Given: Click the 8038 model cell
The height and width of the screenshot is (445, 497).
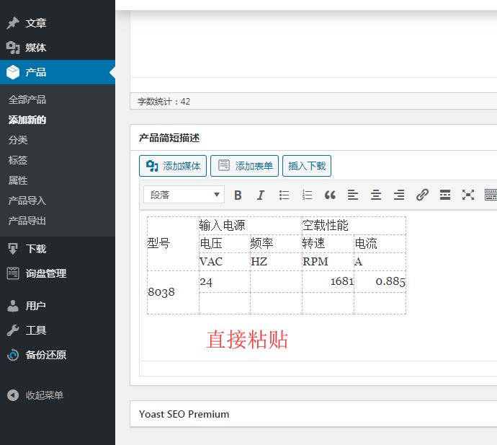Looking at the screenshot, I should click(x=173, y=292).
